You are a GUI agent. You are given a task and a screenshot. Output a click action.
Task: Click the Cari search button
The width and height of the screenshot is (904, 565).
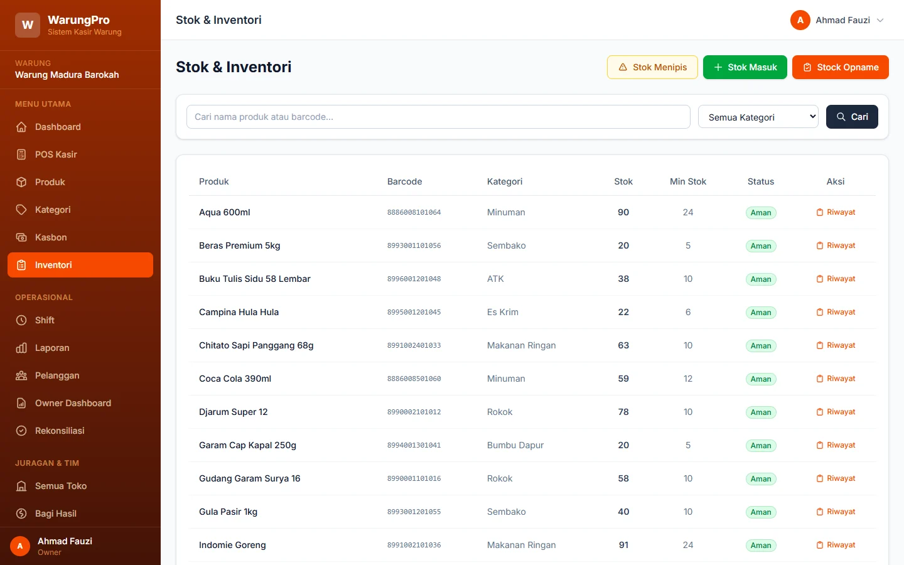point(852,117)
